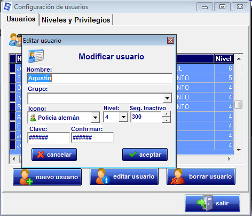Decrease the Seg. Inactivo value
Image resolution: width=252 pixels, height=216 pixels.
(x=166, y=120)
